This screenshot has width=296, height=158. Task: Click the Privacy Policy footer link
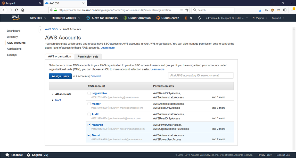pyautogui.click(x=265, y=155)
